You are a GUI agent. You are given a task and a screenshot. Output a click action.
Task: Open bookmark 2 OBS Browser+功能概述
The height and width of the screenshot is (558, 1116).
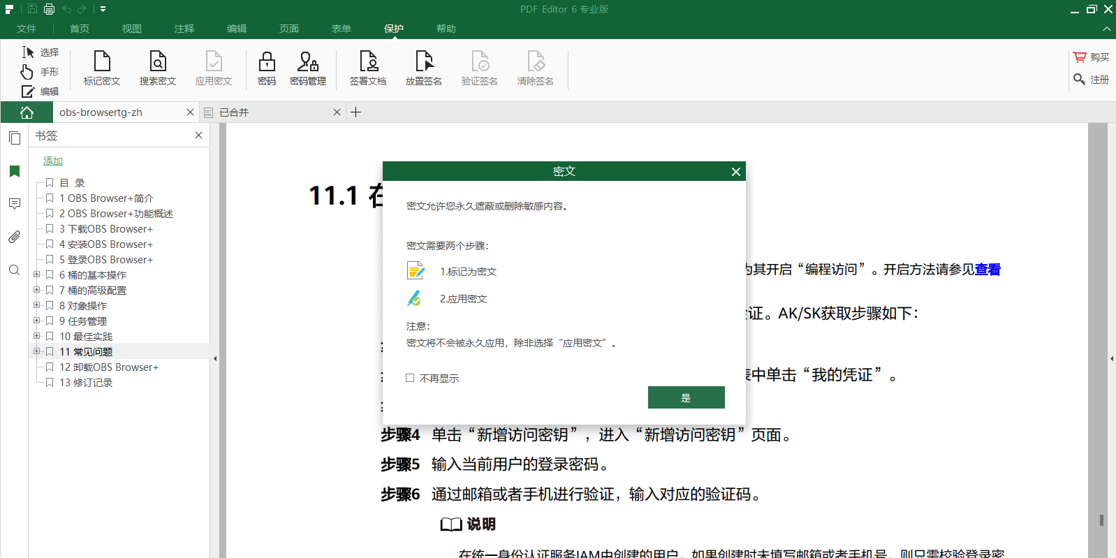click(116, 214)
